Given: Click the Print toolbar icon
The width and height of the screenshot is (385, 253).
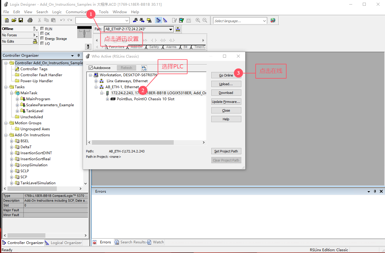Looking at the screenshot, I should (30, 20).
